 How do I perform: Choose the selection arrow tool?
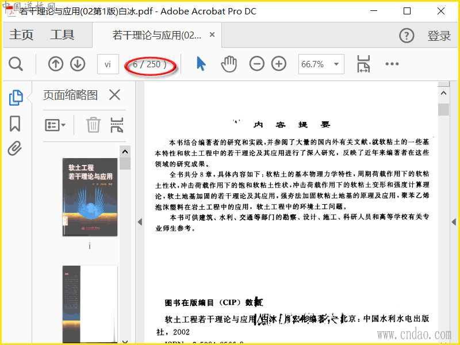click(x=201, y=64)
